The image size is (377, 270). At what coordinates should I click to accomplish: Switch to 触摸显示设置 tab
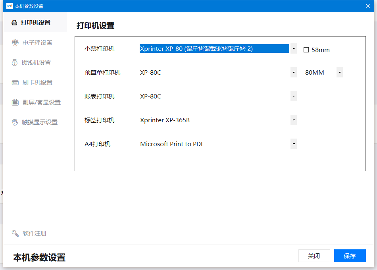coord(35,122)
